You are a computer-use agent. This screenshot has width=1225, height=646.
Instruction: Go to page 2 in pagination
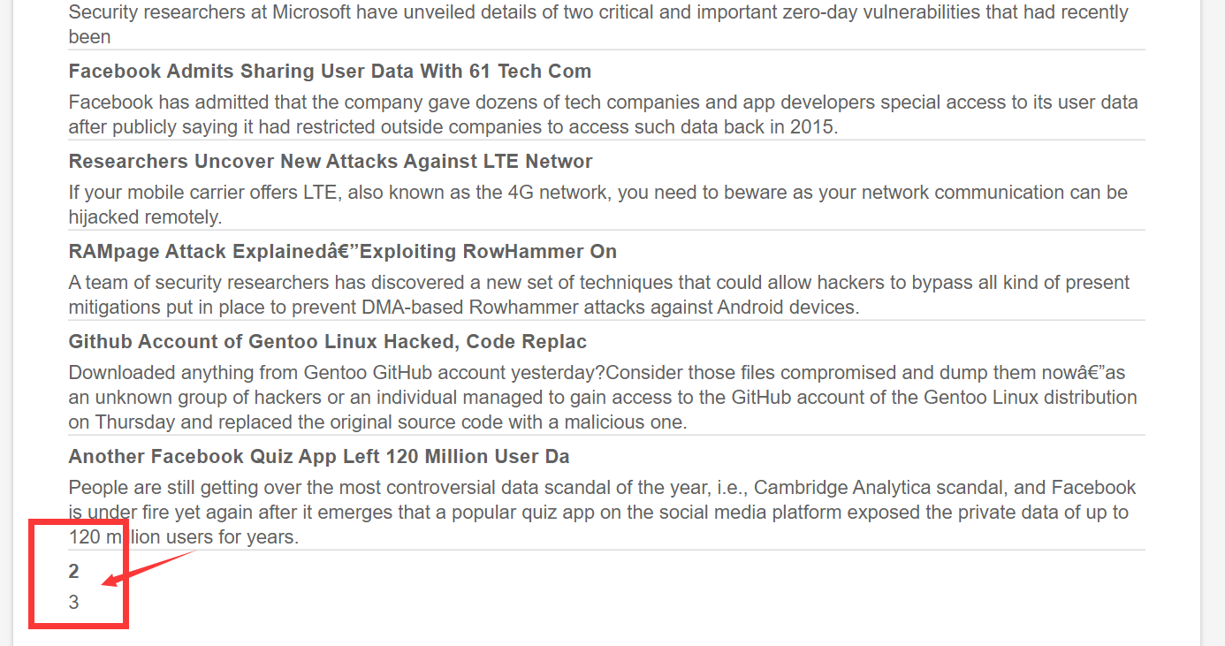coord(74,572)
